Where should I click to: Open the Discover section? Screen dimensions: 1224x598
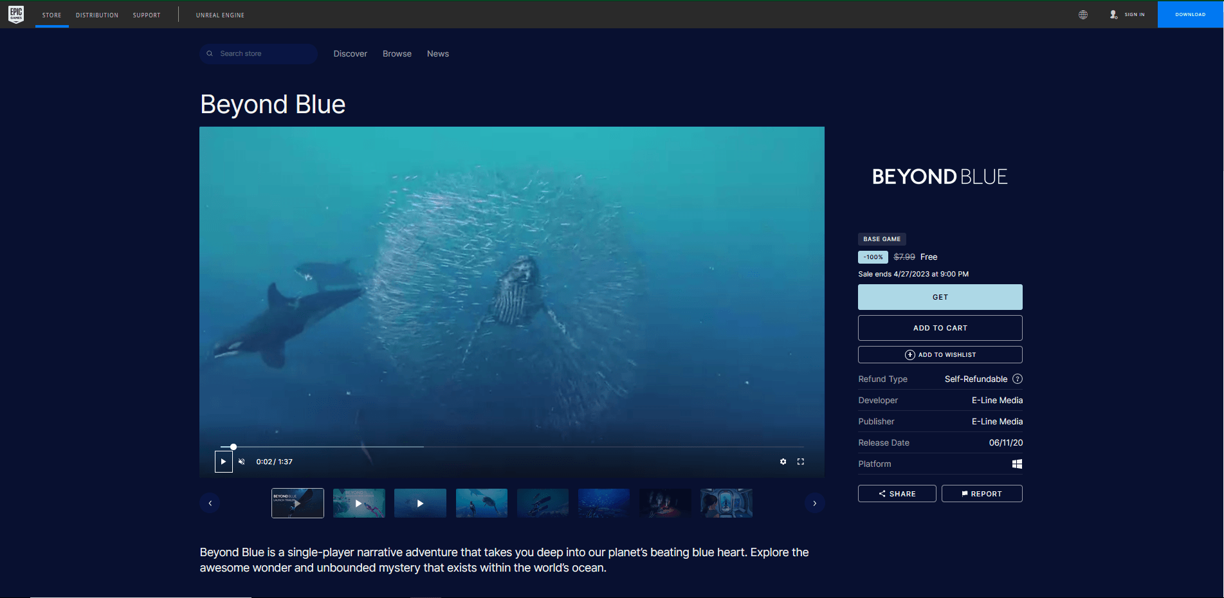point(351,54)
